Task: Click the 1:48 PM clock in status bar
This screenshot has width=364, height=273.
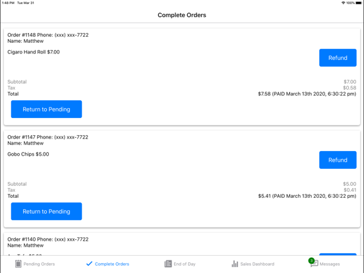Action: point(8,3)
